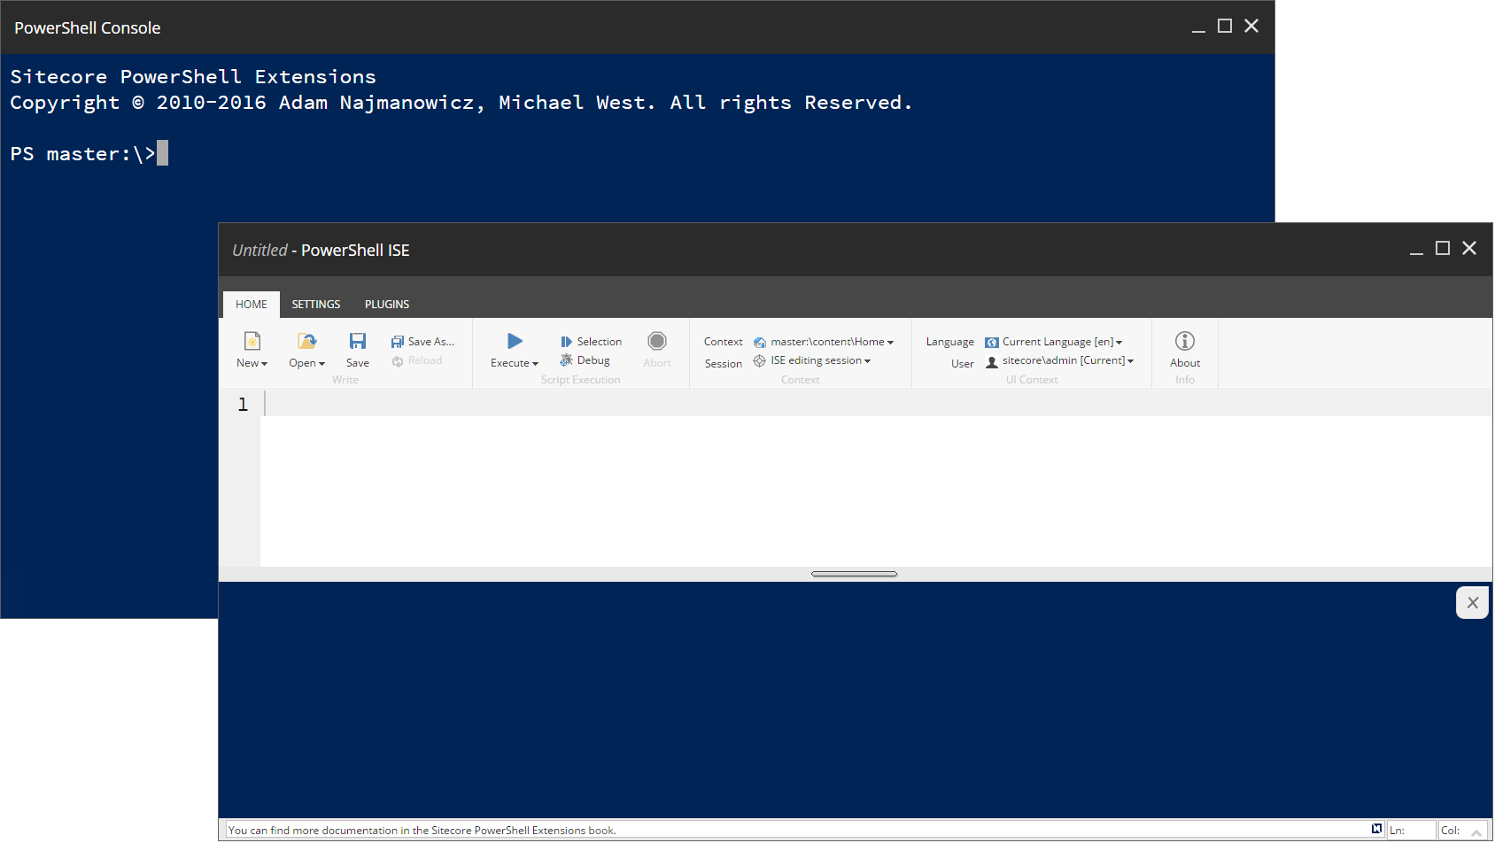The width and height of the screenshot is (1495, 843).
Task: Switch to the PLUGINS ribbon tab
Action: click(x=387, y=305)
